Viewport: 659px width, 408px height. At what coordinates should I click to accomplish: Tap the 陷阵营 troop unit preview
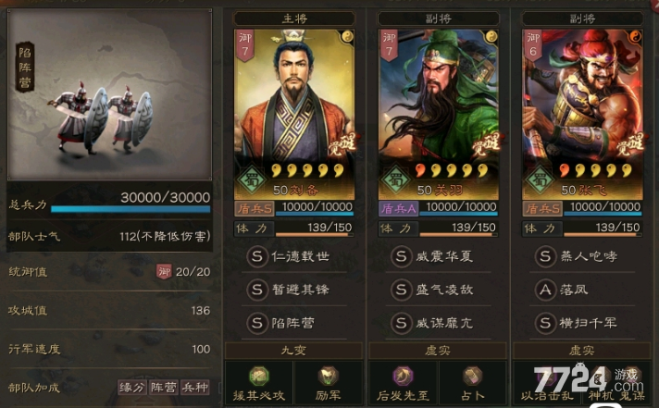[109, 95]
